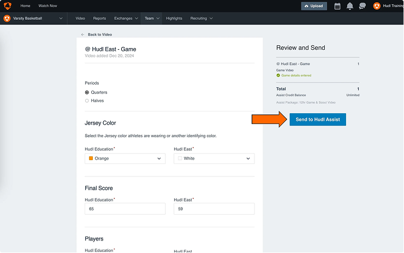Click 'Video added Dec 20, 2024' text
Viewport: 404px width, 253px height.
pos(109,56)
